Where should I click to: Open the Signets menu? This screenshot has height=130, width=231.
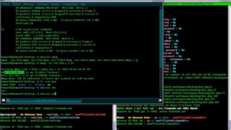55,4
